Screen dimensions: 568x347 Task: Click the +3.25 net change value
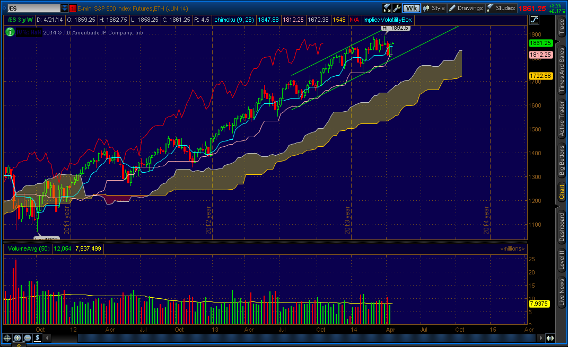click(x=555, y=6)
